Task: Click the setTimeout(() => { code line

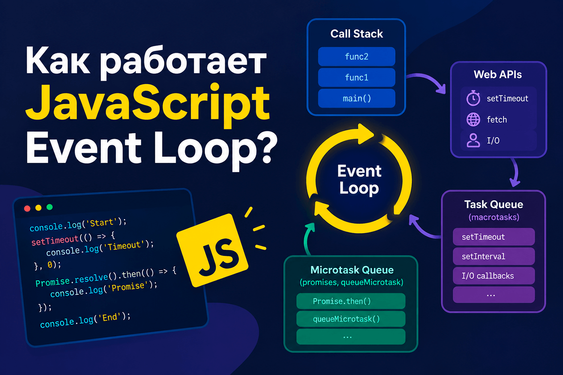Action: click(73, 238)
